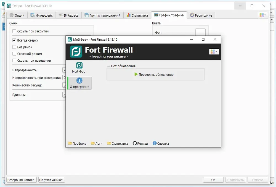Uncheck the Всегда сверху checkbox
The height and width of the screenshot is (187, 276).
point(14,40)
